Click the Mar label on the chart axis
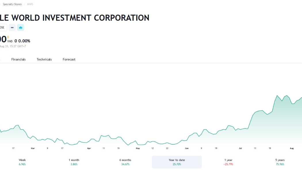 pyautogui.click(x=33, y=148)
